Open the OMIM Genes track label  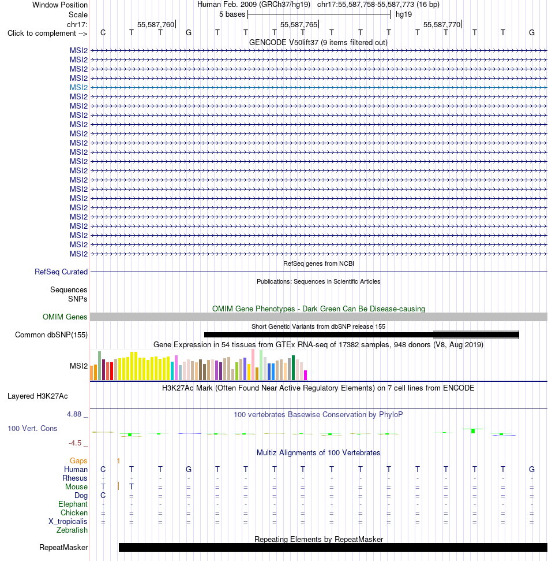[x=65, y=317]
